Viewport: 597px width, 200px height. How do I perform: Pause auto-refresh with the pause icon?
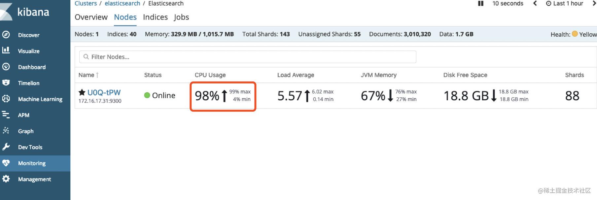[481, 4]
